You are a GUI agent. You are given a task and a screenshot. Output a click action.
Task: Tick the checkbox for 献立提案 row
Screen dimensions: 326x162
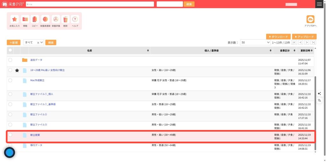point(10,135)
